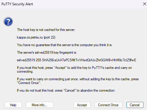Screen dimensions: 147x110
Task: Choose Connect Once without caching key
Action: 108,105
